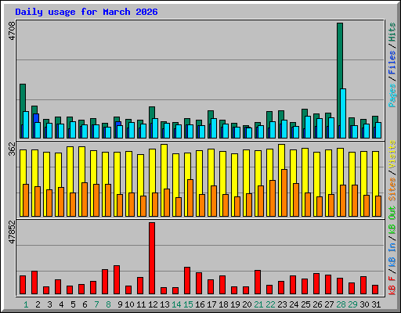Click the cyan pages bar for day 28

[x=343, y=113]
